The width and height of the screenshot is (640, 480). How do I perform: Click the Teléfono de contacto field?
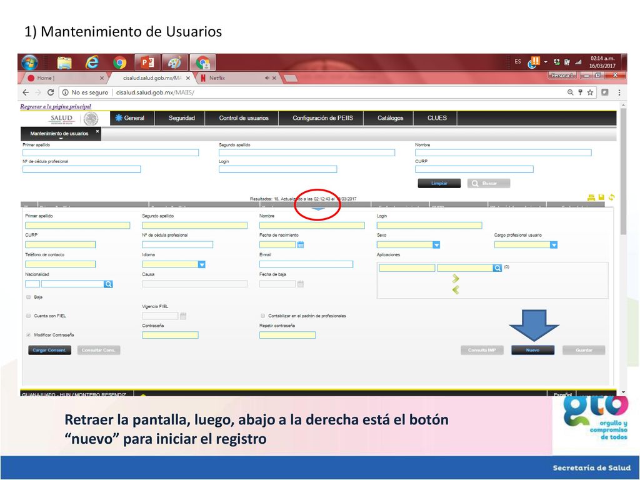61,264
